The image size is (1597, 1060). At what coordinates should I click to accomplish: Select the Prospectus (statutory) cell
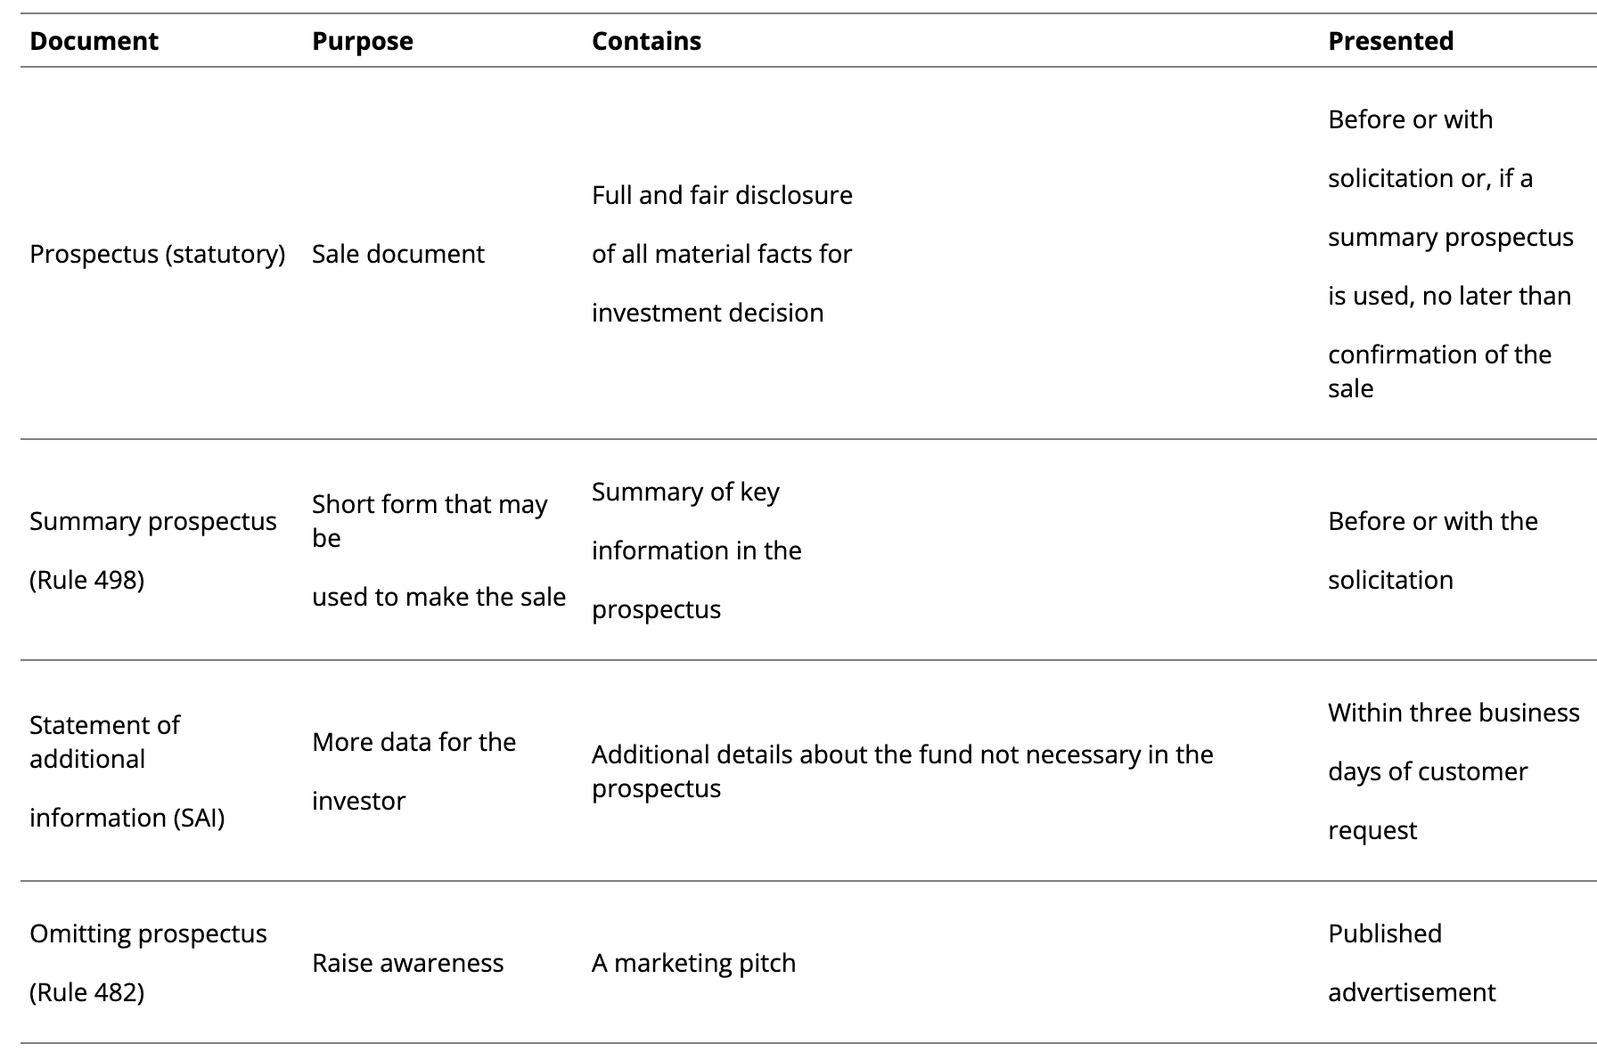[x=157, y=254]
